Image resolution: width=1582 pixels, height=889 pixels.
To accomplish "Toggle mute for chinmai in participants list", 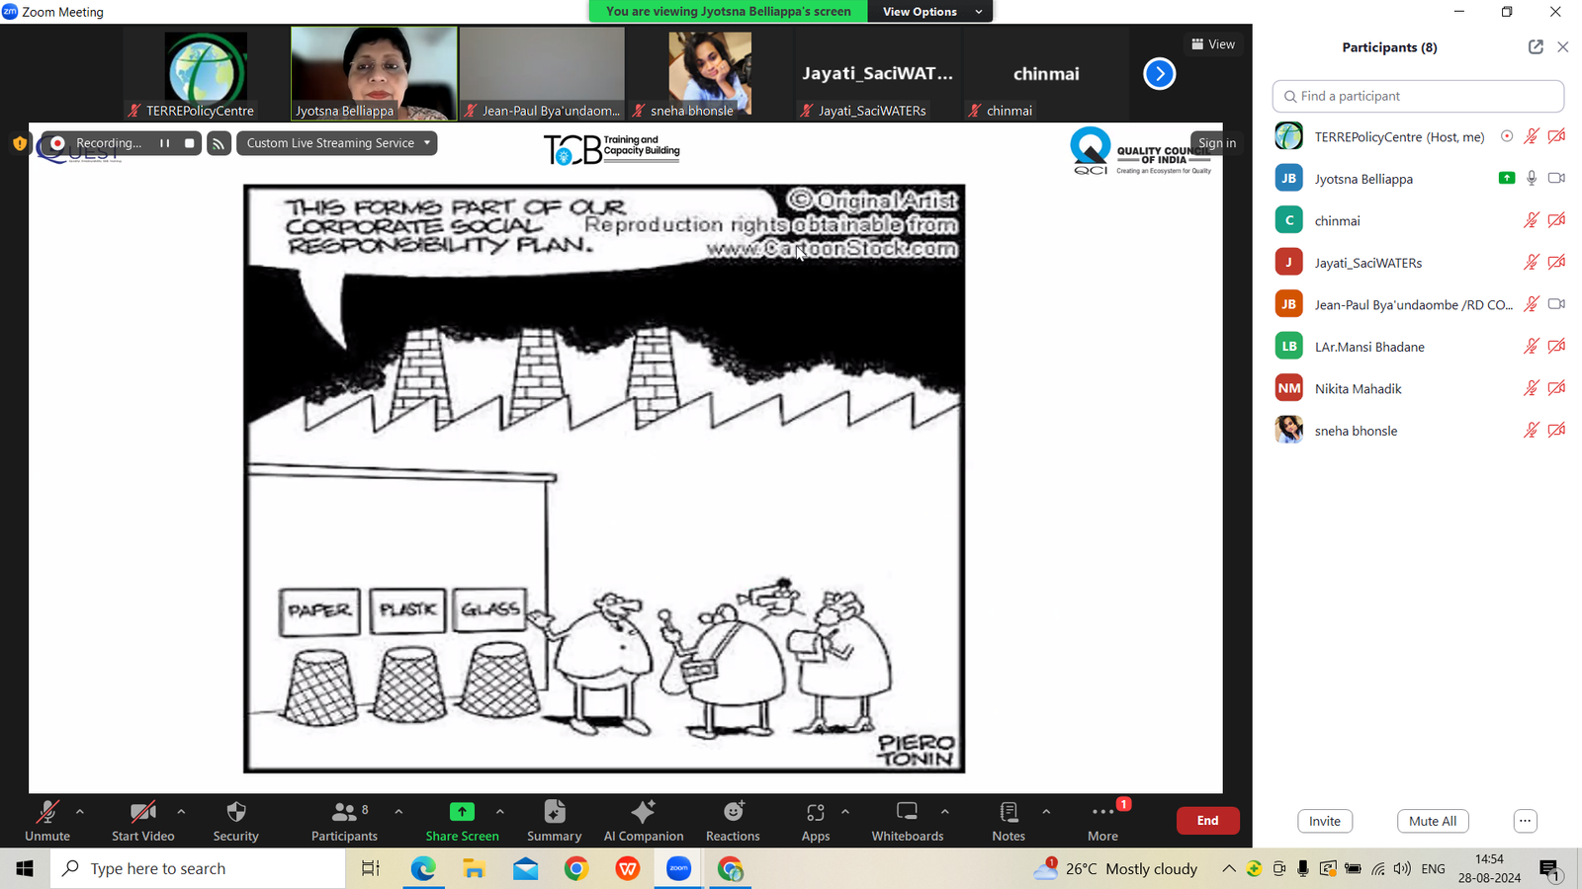I will coord(1531,220).
